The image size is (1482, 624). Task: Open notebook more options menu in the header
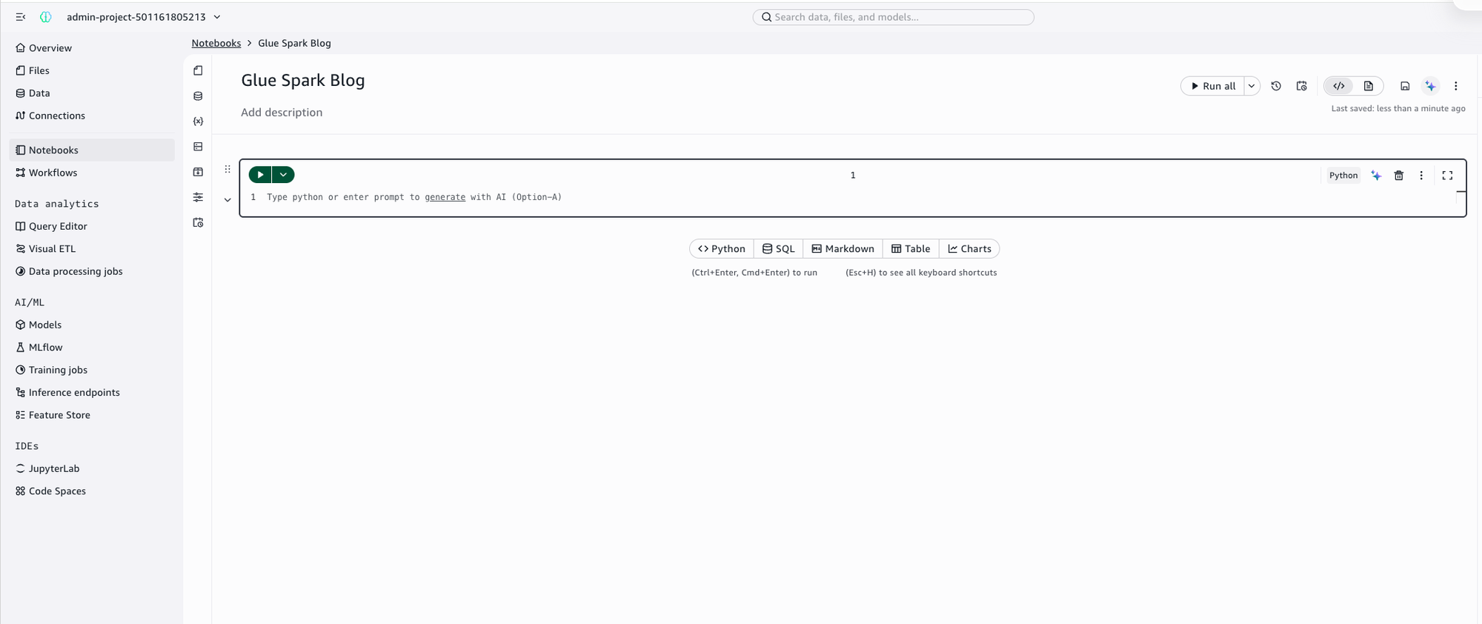point(1456,86)
